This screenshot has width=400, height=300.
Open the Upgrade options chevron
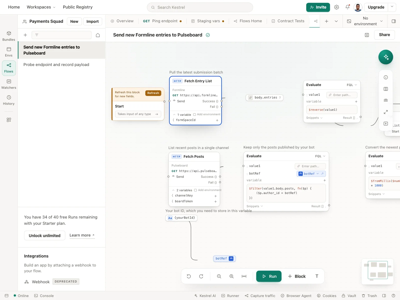coord(392,7)
